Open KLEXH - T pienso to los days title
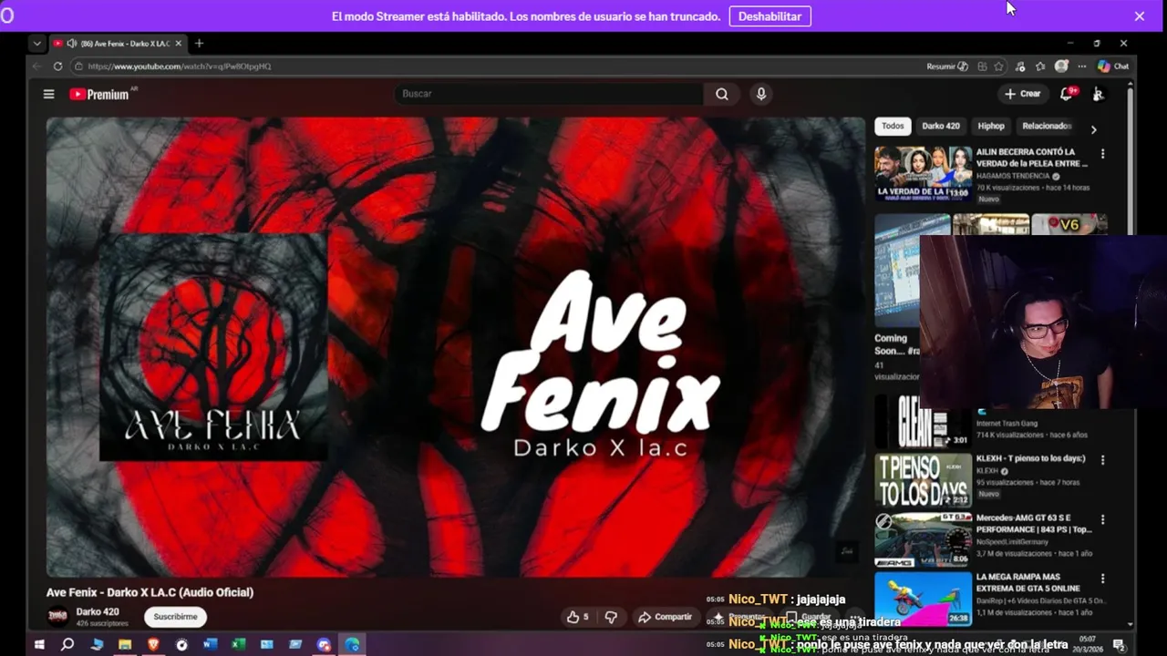1167x656 pixels. (1031, 458)
